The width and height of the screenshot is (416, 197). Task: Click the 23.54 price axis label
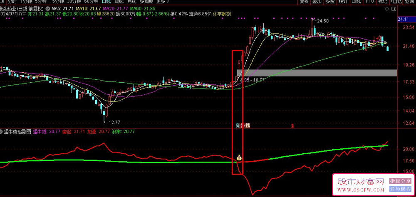point(408,27)
